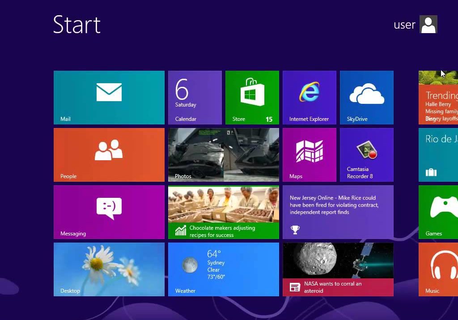This screenshot has height=320, width=458.
Task: Open the Calendar tile showing Saturday 6
Action: pyautogui.click(x=195, y=98)
